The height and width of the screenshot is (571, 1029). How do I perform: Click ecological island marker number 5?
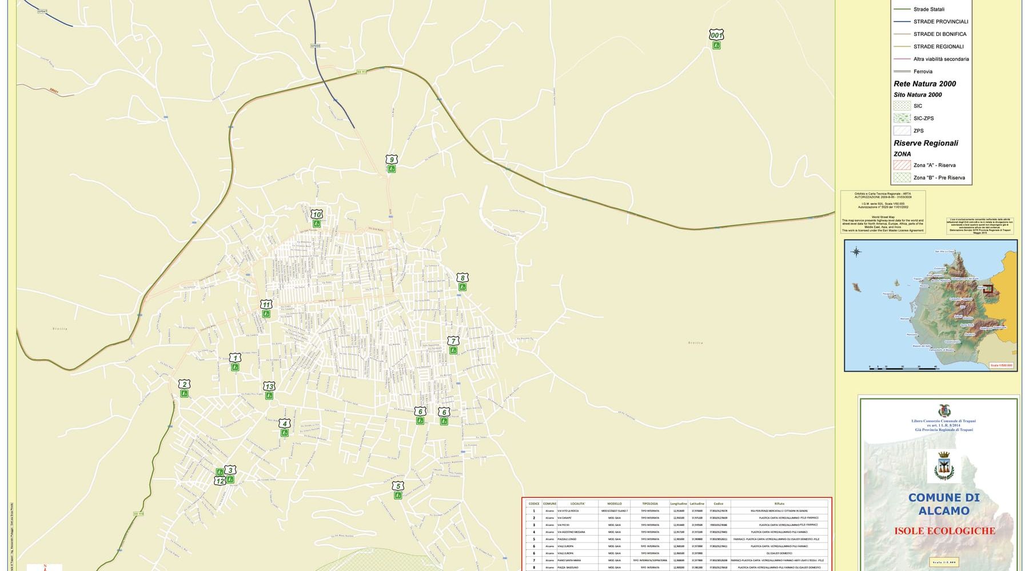point(398,490)
